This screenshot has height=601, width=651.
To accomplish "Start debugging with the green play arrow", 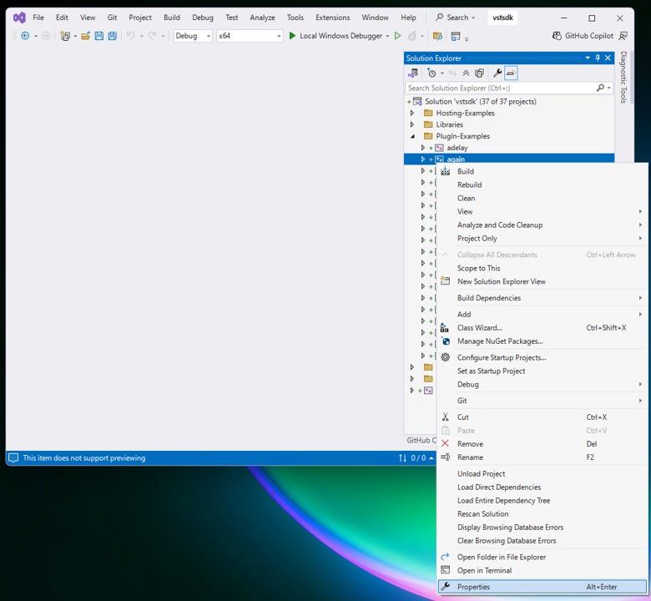I will pyautogui.click(x=292, y=36).
